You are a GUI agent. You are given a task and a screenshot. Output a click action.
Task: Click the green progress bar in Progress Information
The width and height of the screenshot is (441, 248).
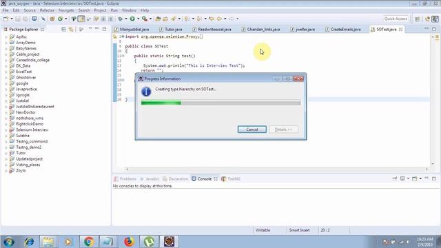220,103
